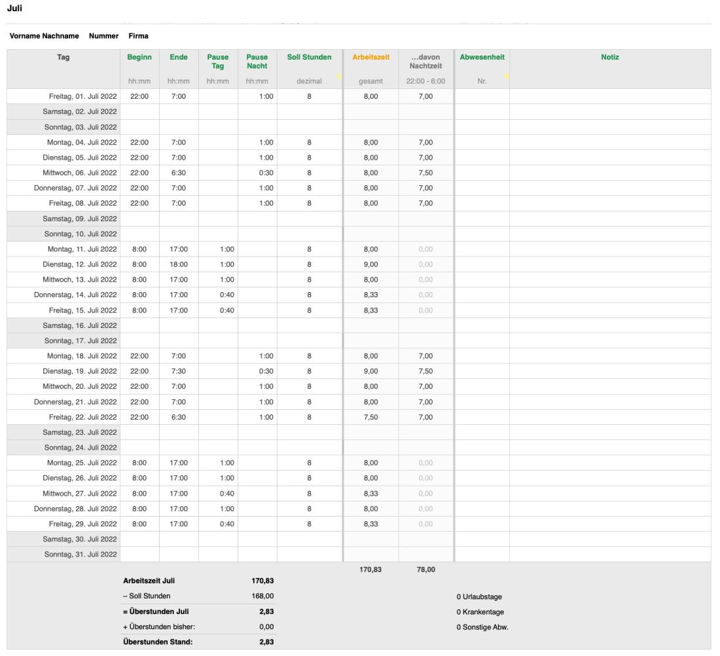Click the Juli sheet title
720x656 pixels.
14,9
